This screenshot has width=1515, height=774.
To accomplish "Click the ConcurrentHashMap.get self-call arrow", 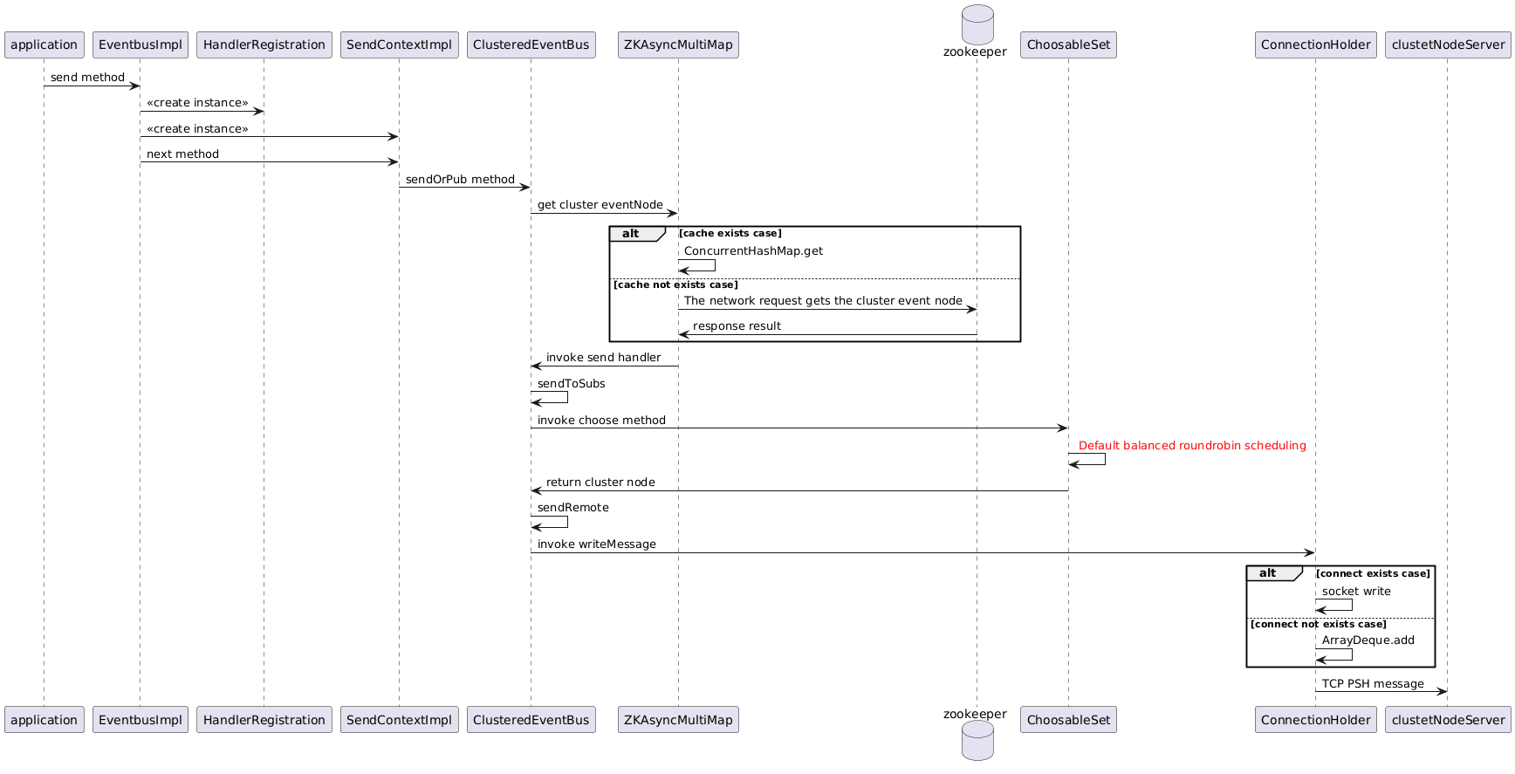I will (698, 265).
